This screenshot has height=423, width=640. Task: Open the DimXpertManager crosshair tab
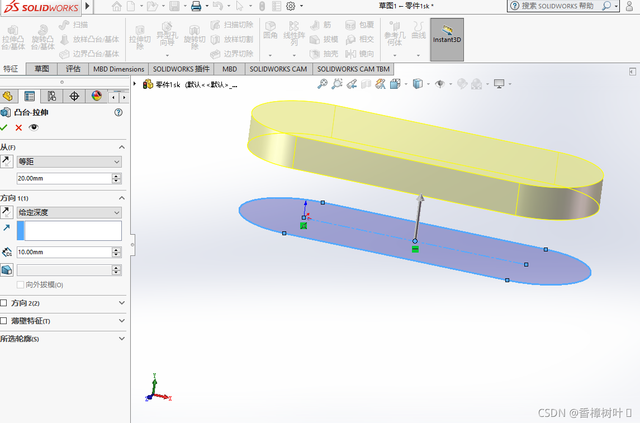[x=74, y=96]
